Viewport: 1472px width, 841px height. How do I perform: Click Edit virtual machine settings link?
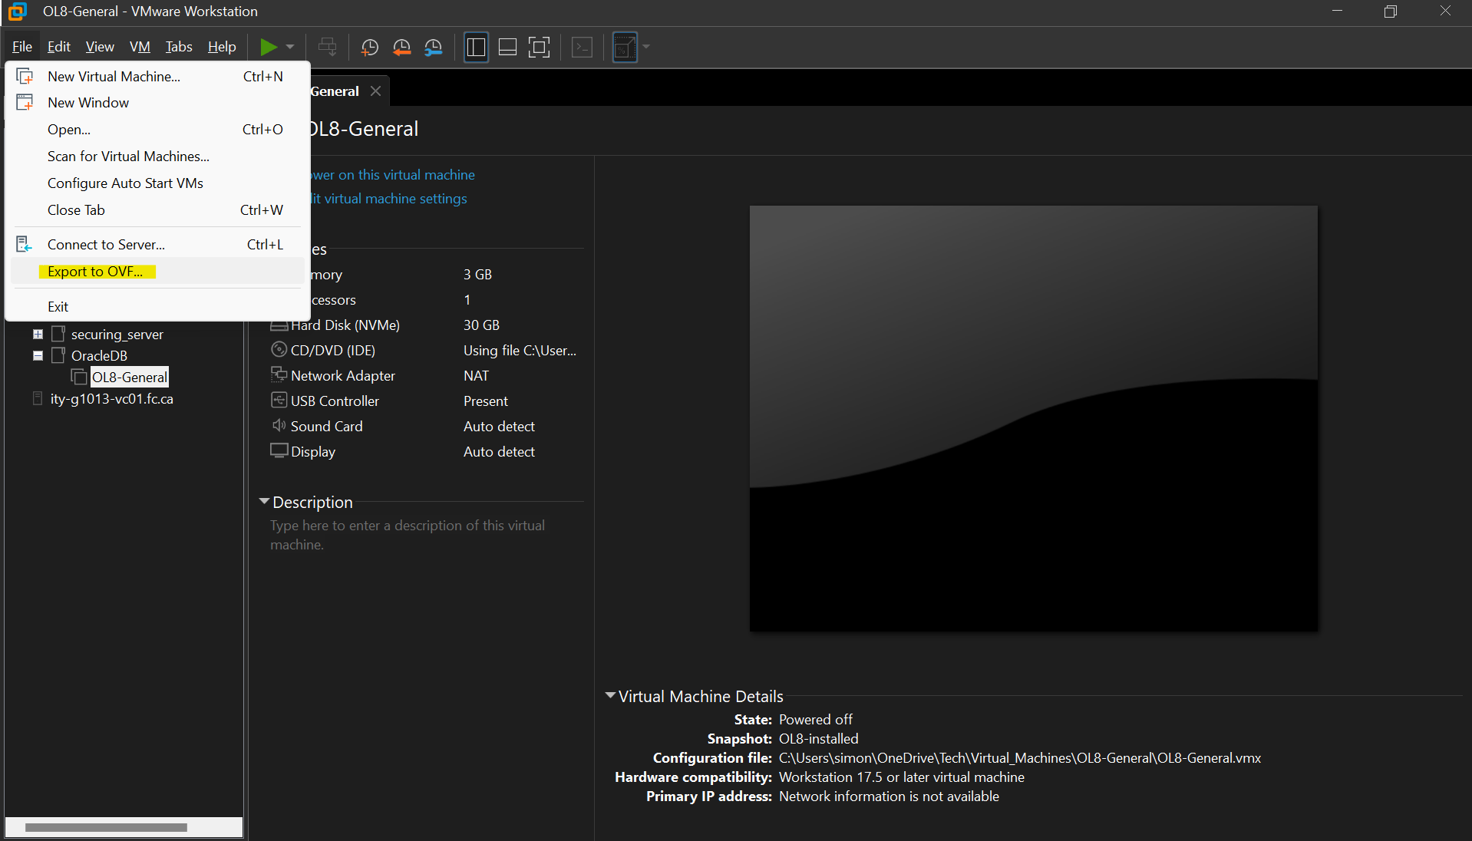[x=388, y=199]
